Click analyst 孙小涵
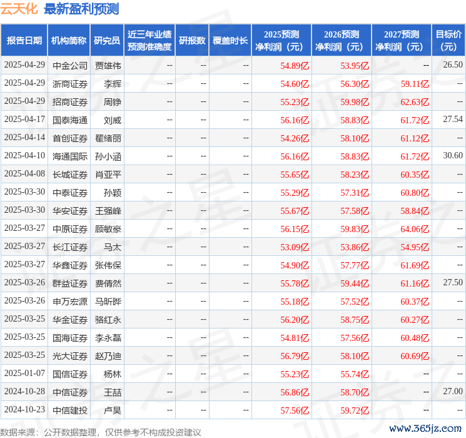Viewport: 466px width, 438px height. click(x=108, y=156)
